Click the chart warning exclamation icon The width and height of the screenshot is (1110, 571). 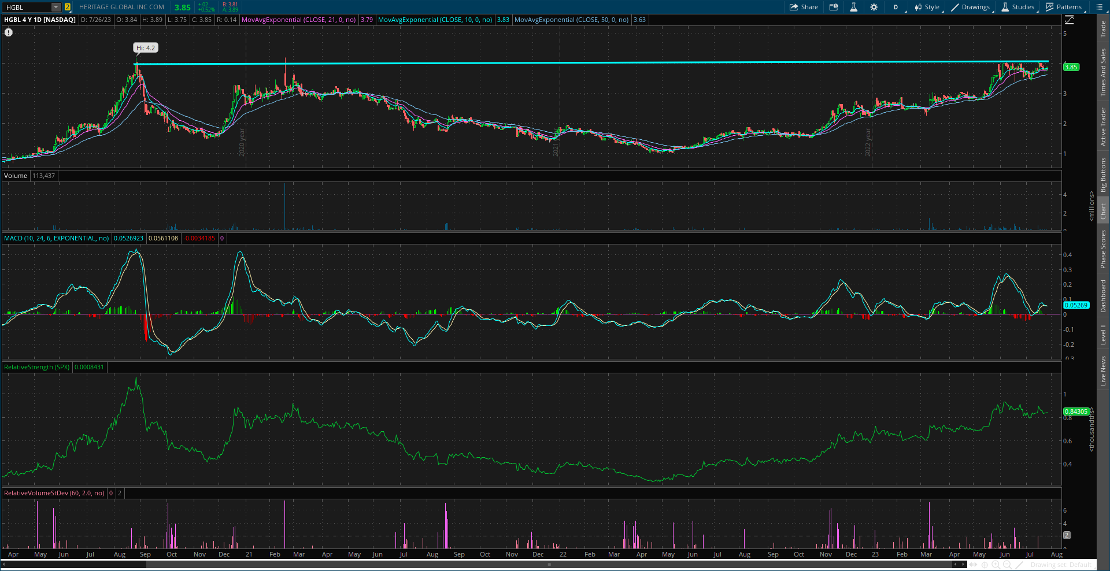click(9, 32)
